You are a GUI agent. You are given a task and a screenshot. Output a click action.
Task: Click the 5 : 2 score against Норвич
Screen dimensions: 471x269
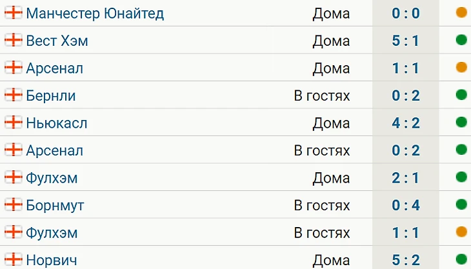click(406, 260)
